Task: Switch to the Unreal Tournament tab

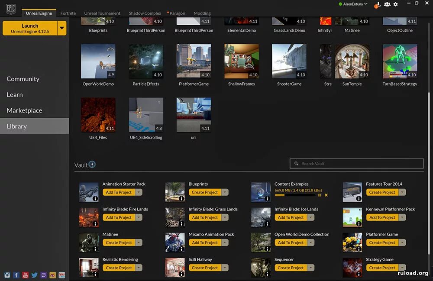Action: (x=102, y=13)
